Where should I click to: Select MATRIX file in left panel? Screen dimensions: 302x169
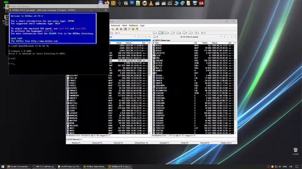click(107, 121)
